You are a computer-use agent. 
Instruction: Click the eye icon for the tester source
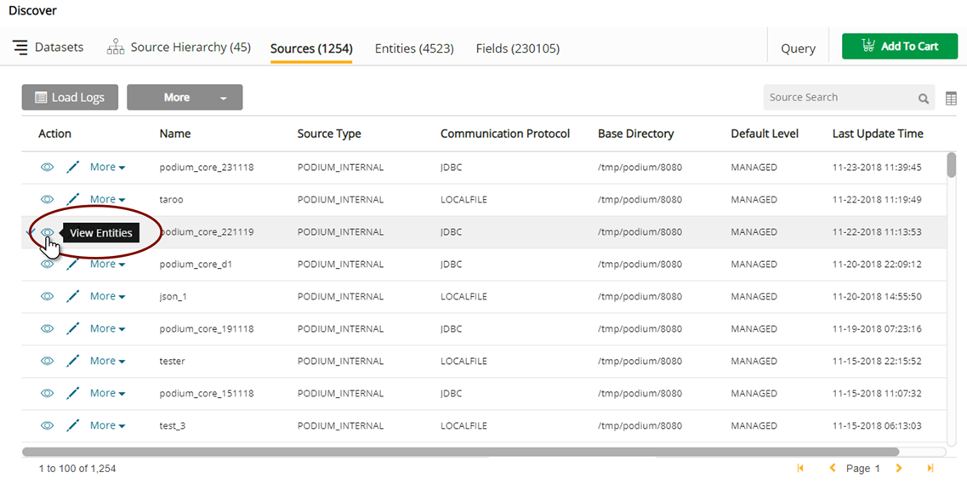pyautogui.click(x=48, y=362)
